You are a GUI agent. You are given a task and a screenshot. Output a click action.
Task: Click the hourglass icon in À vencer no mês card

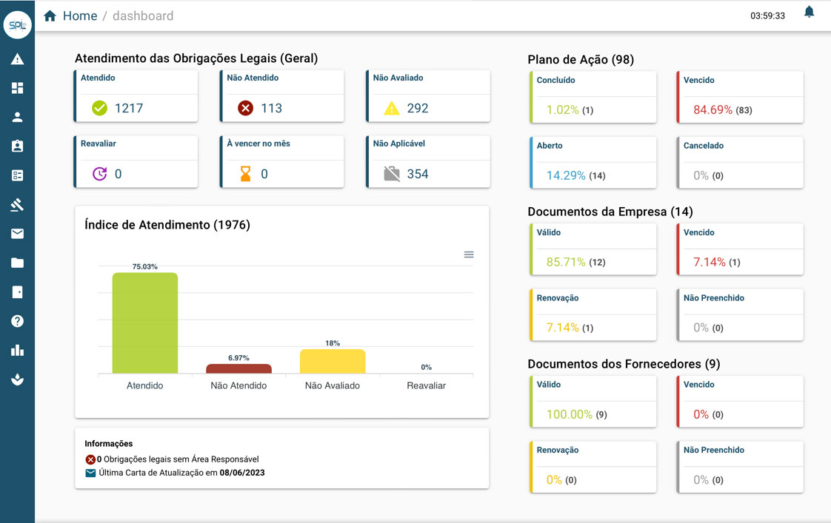tap(245, 174)
